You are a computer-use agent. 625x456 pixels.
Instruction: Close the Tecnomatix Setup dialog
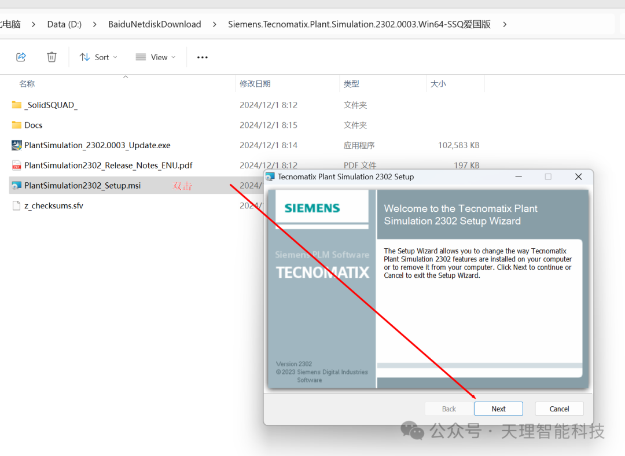(x=578, y=176)
